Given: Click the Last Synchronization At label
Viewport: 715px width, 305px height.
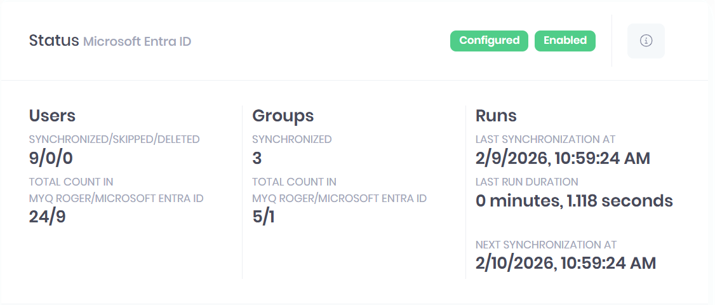Looking at the screenshot, I should (x=545, y=139).
